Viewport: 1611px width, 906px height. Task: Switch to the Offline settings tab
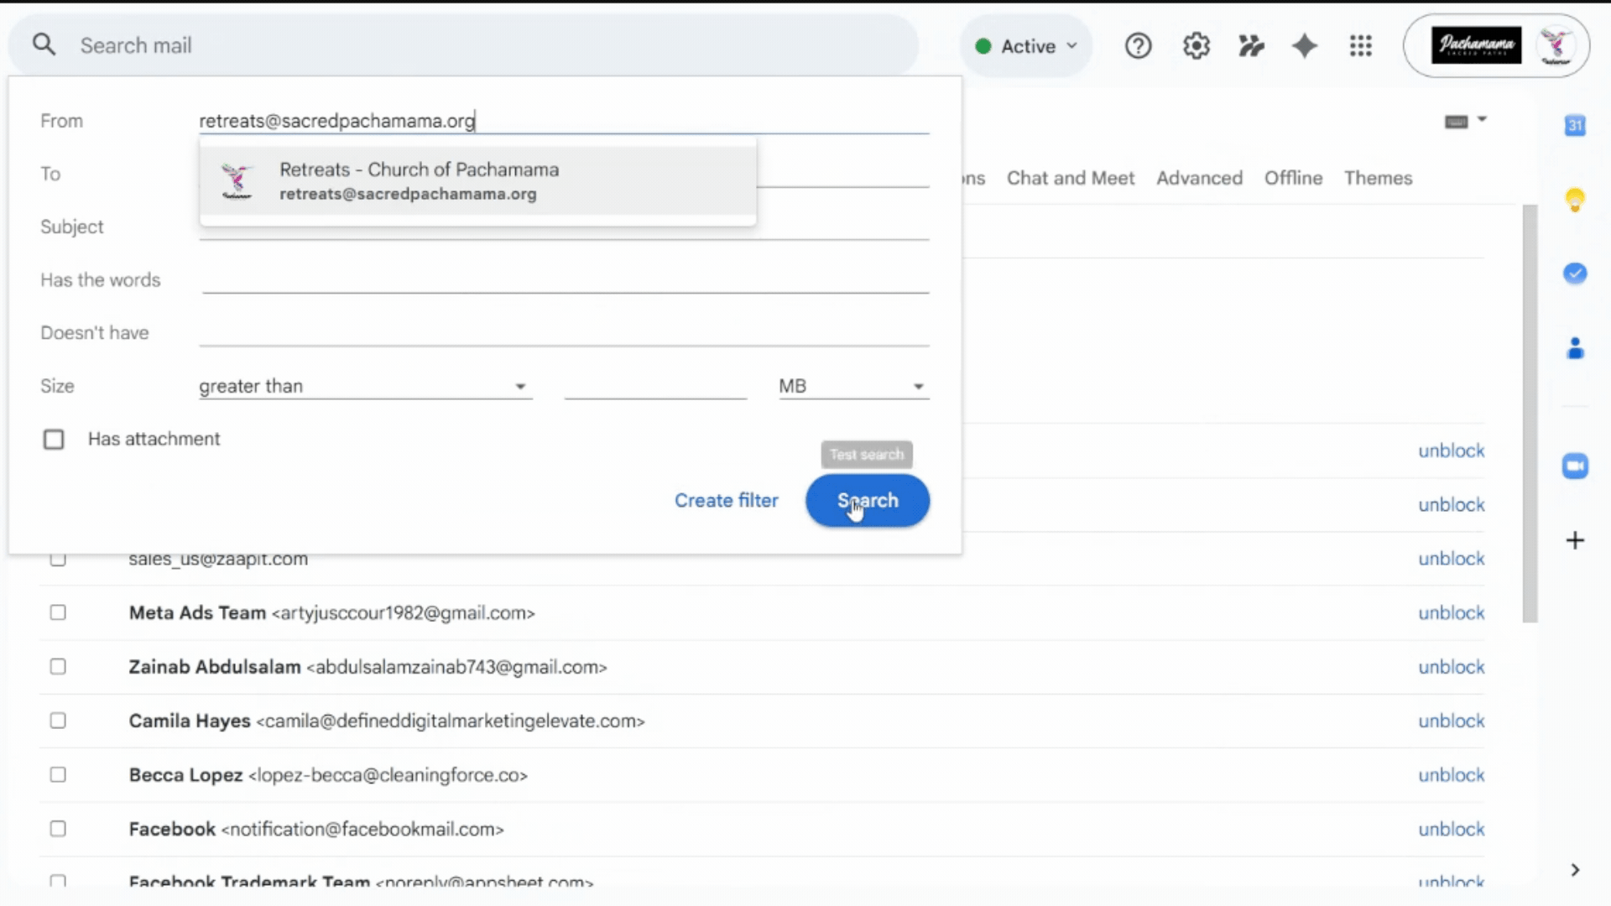click(1293, 178)
